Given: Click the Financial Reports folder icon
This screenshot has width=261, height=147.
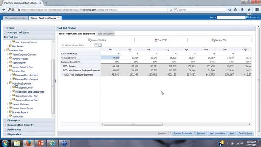Looking at the screenshot, I should (x=10, y=111).
